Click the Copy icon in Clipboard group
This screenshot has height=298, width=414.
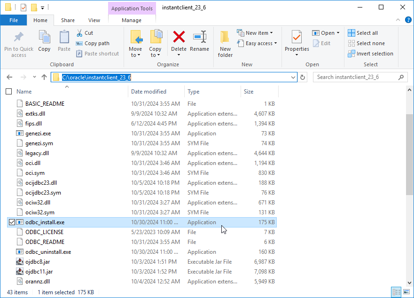pyautogui.click(x=44, y=38)
